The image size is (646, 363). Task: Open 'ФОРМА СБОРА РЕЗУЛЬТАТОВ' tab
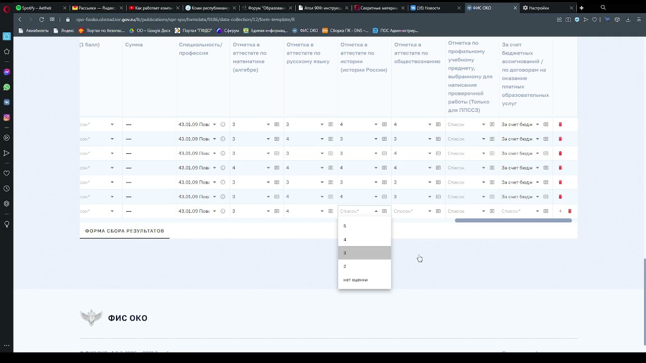[125, 231]
